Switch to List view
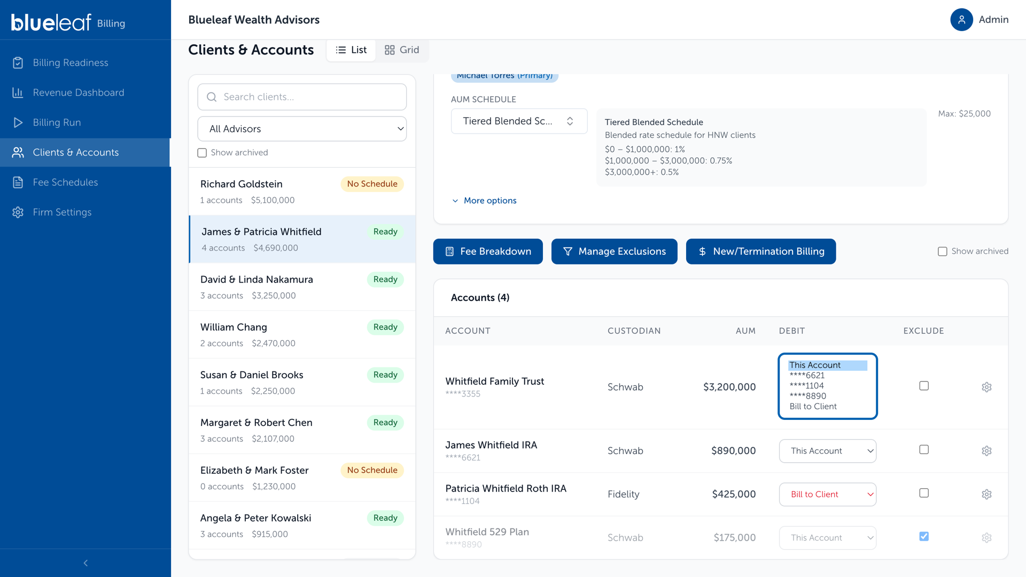Image resolution: width=1026 pixels, height=577 pixels. 351,50
